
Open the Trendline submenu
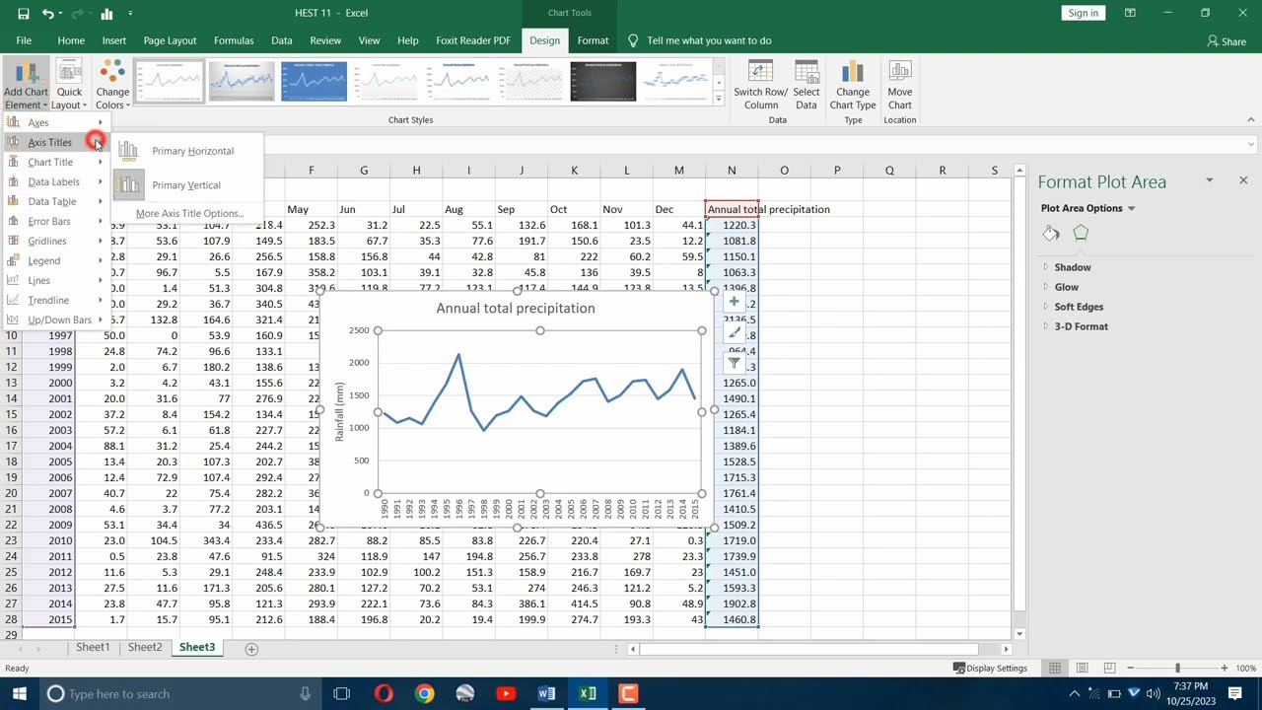(54, 300)
